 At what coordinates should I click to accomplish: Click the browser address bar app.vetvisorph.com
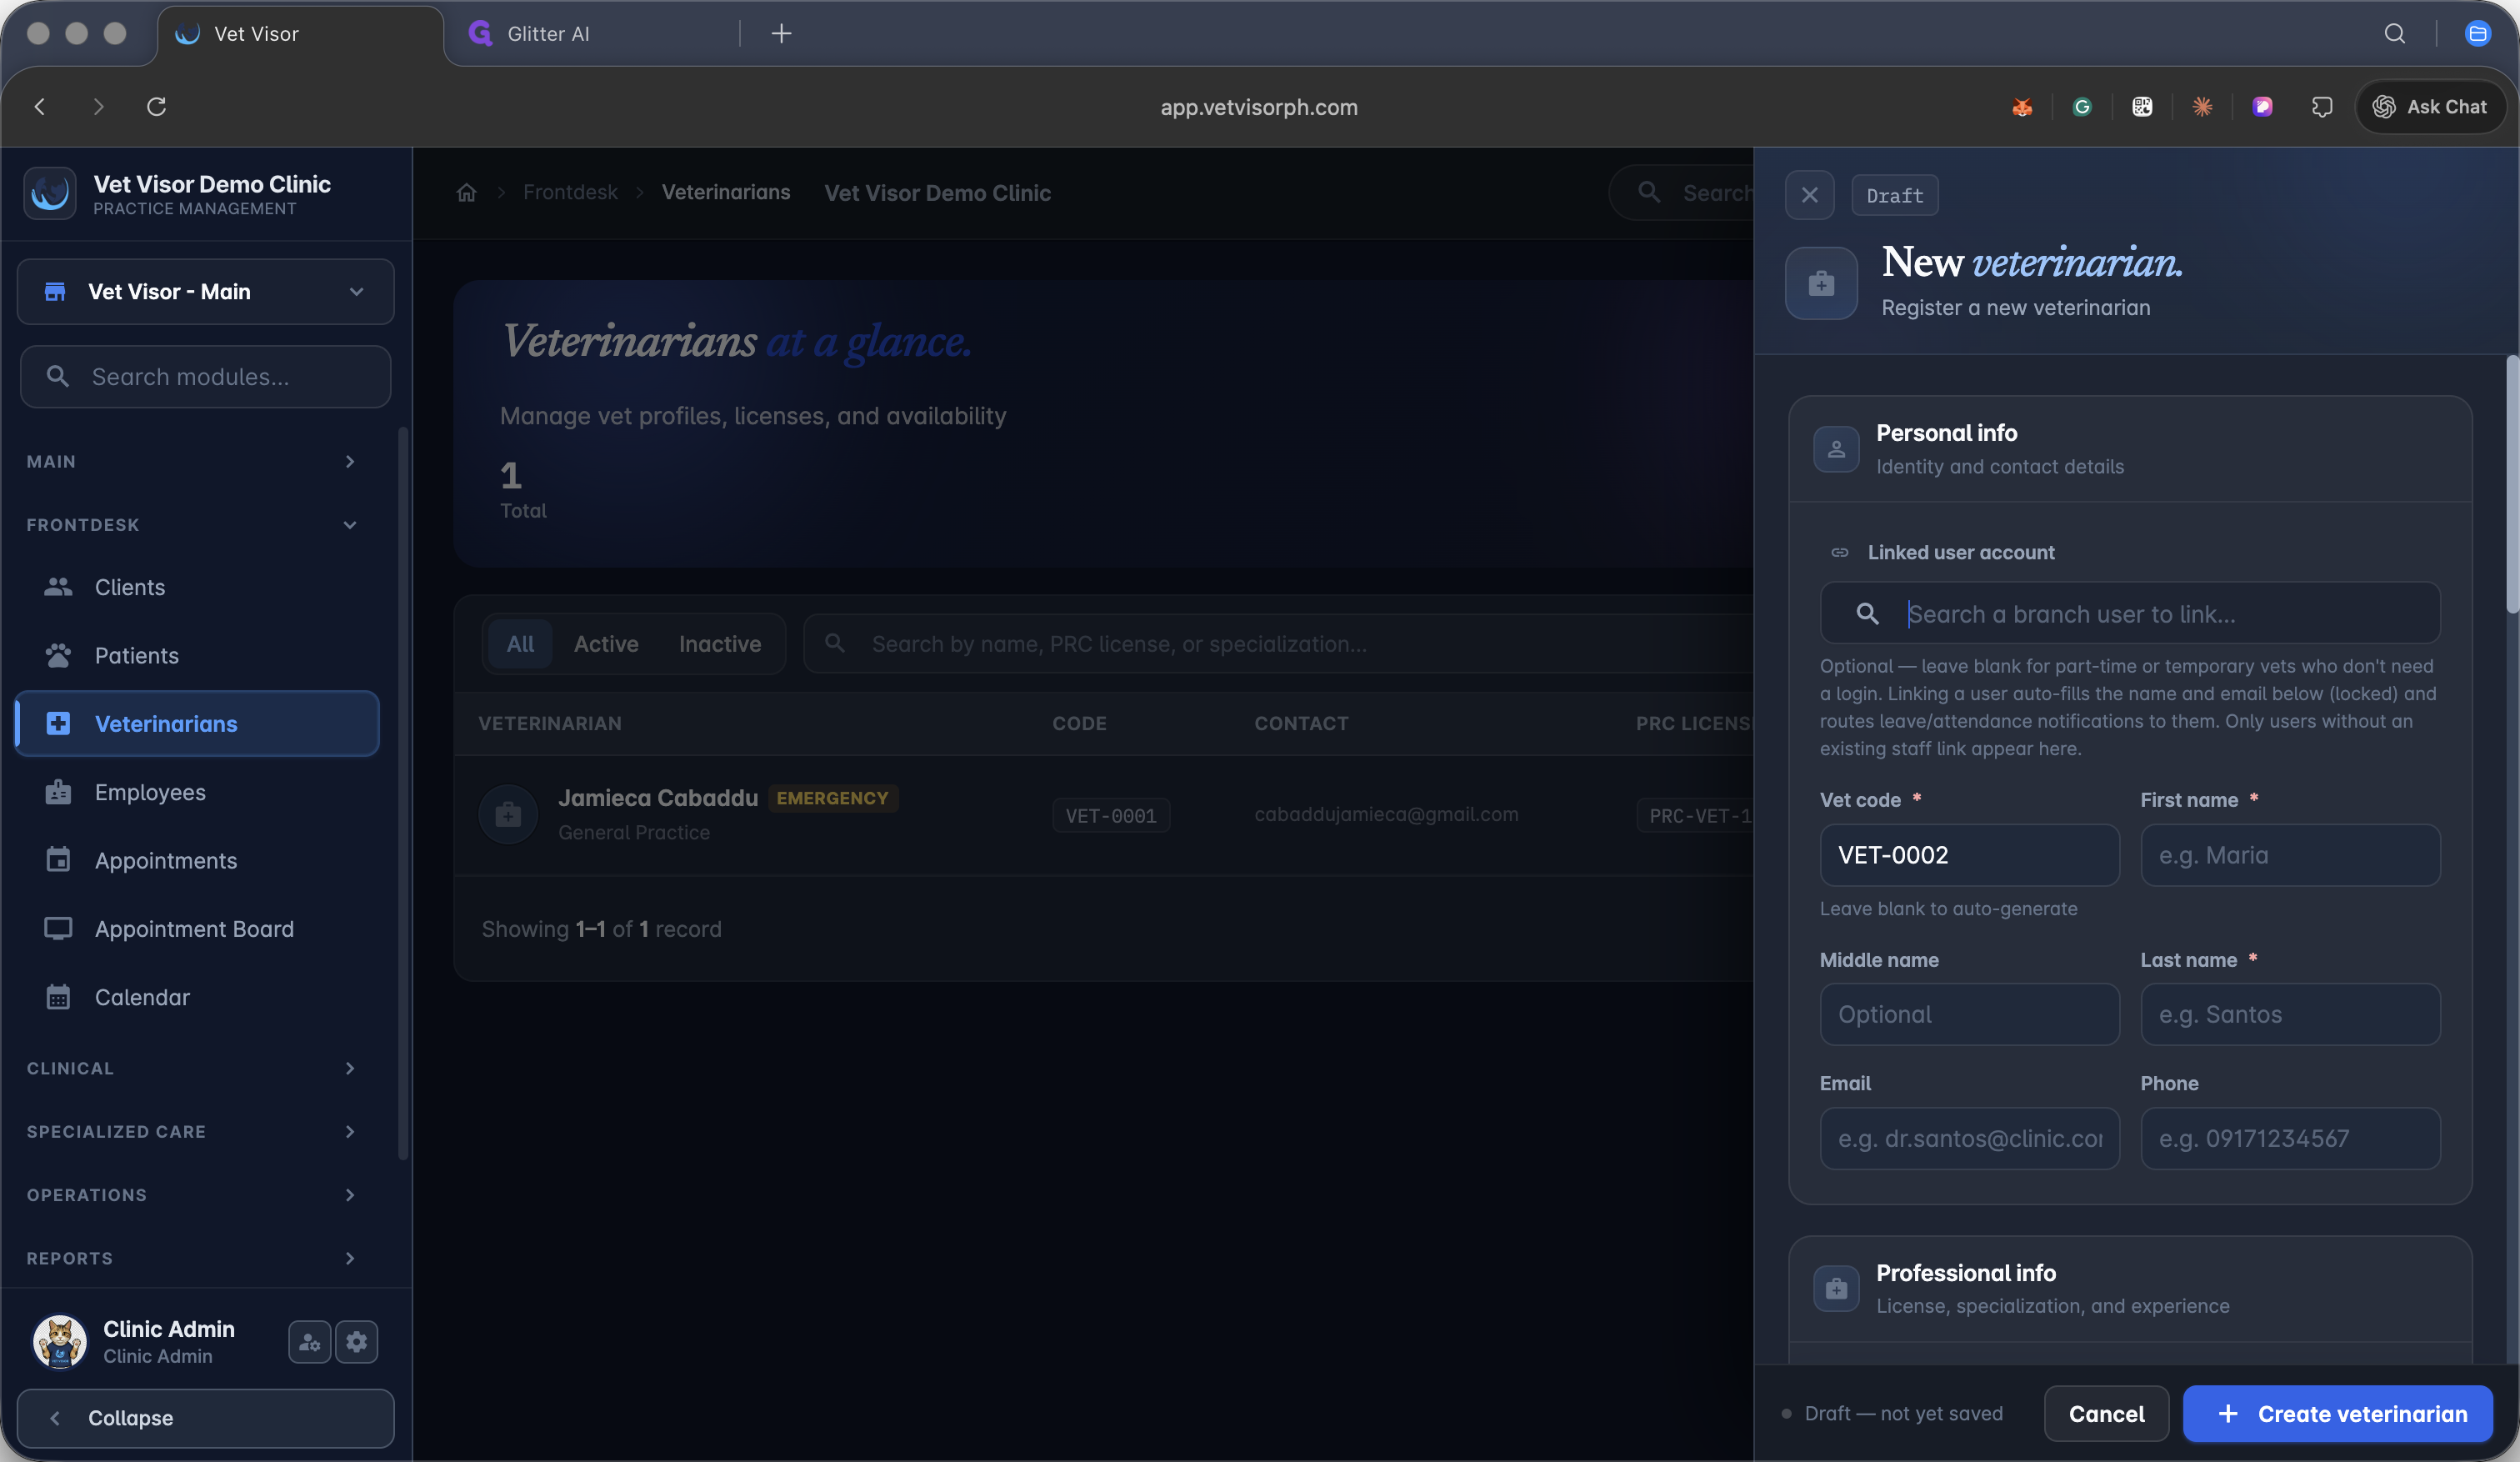pos(1259,107)
